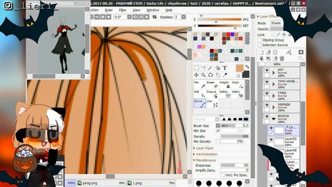Select the Text tool
Screen dimensions: 332x187
pyautogui.click(x=225, y=68)
